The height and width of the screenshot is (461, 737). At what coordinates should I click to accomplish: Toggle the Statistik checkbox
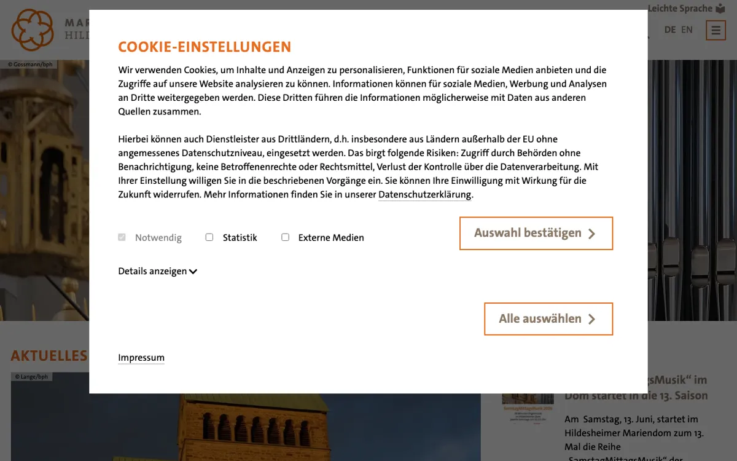209,237
